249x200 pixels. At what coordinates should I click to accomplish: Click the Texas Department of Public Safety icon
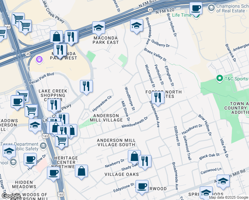pyautogui.click(x=43, y=146)
